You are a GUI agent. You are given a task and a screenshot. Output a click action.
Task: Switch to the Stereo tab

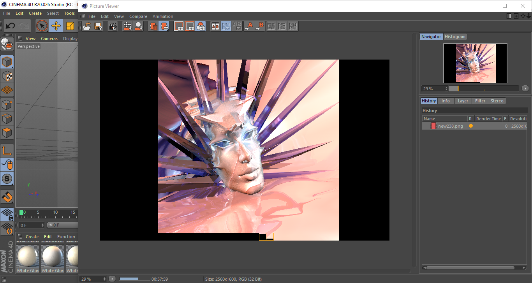click(497, 101)
